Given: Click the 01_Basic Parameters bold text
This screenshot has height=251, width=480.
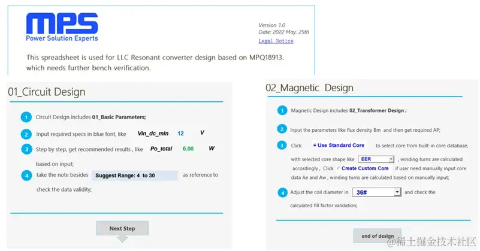Looking at the screenshot, I should [x=119, y=117].
